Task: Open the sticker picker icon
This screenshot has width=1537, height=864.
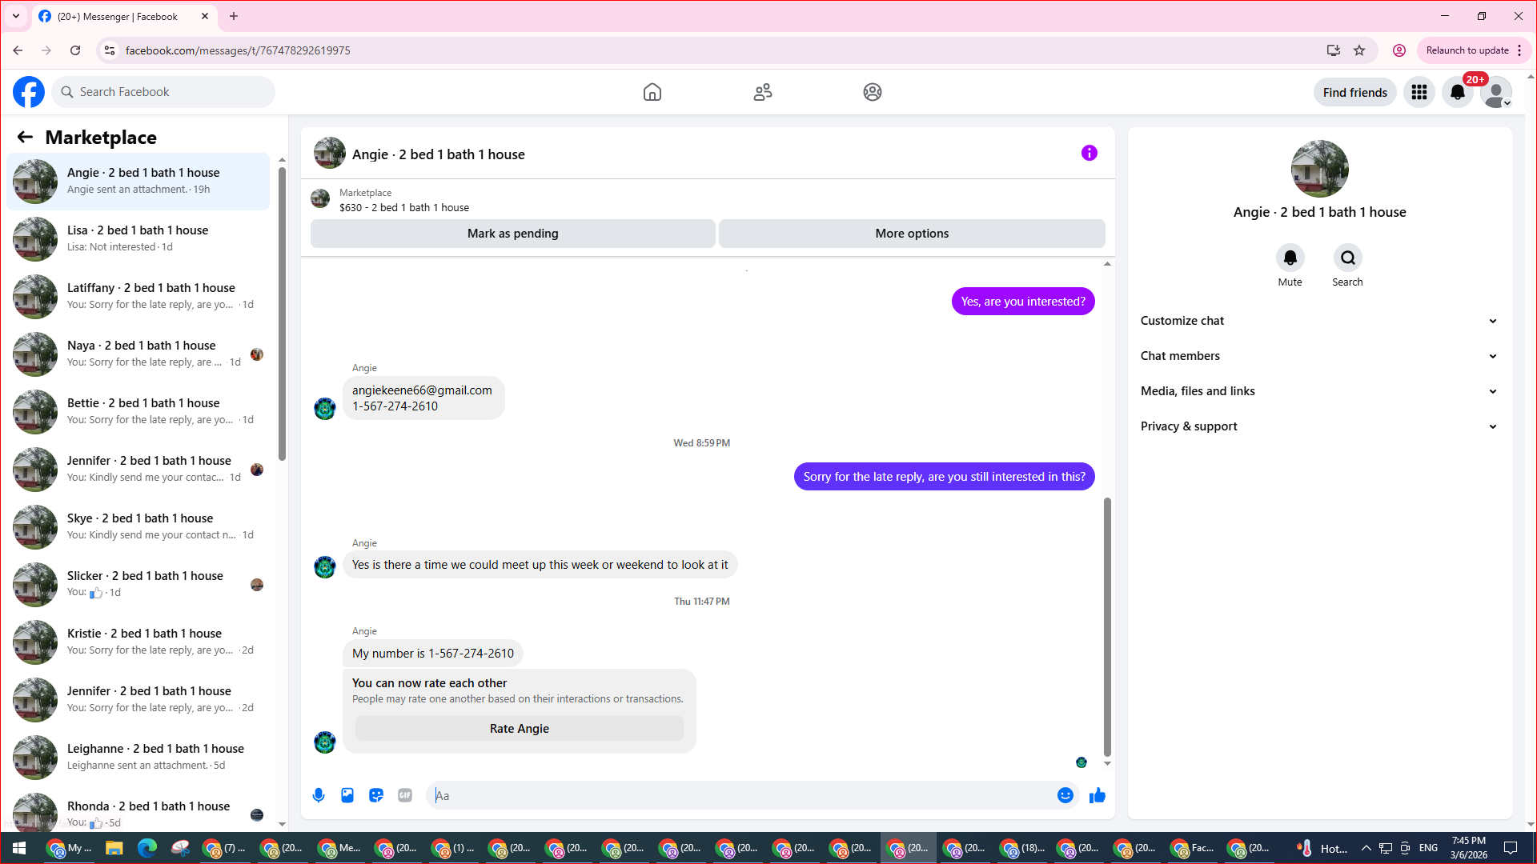Action: point(376,795)
